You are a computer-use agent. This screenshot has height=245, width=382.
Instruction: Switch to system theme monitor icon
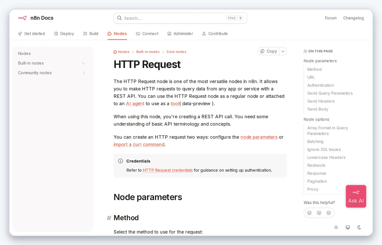click(348, 227)
